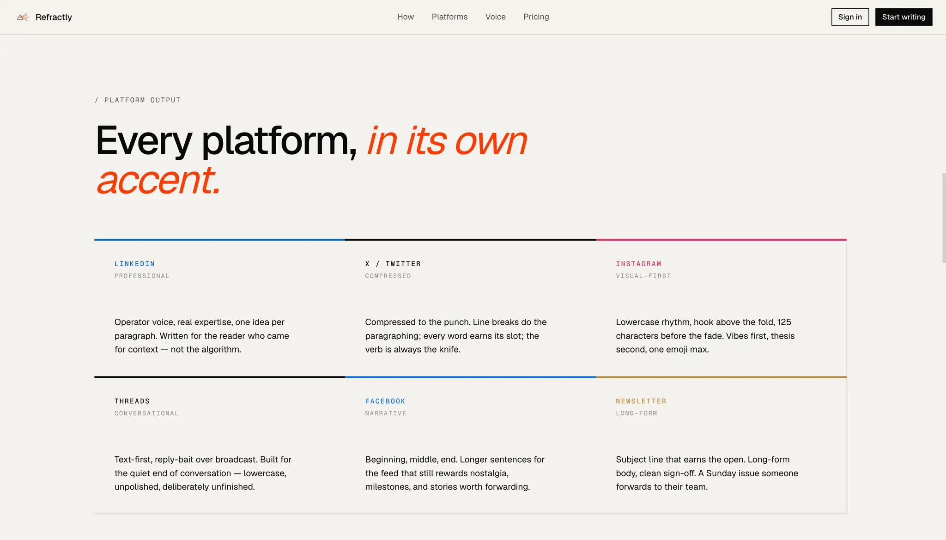Click the PROFESSIONAL subtitle label
946x540 pixels.
click(142, 276)
